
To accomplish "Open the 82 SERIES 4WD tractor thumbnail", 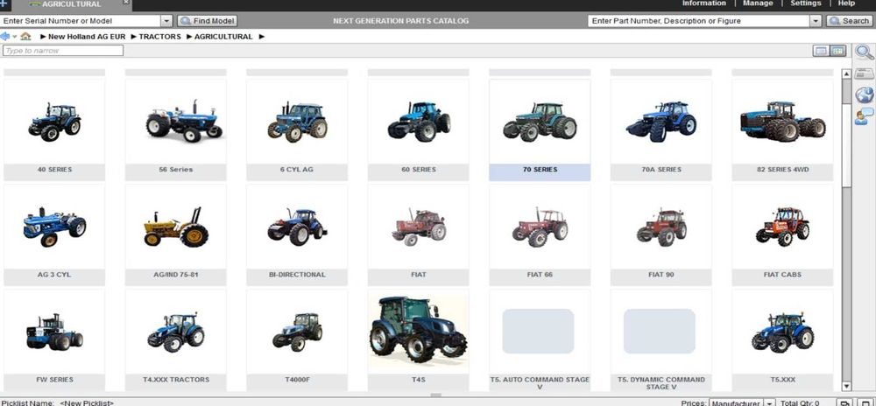I will [782, 122].
